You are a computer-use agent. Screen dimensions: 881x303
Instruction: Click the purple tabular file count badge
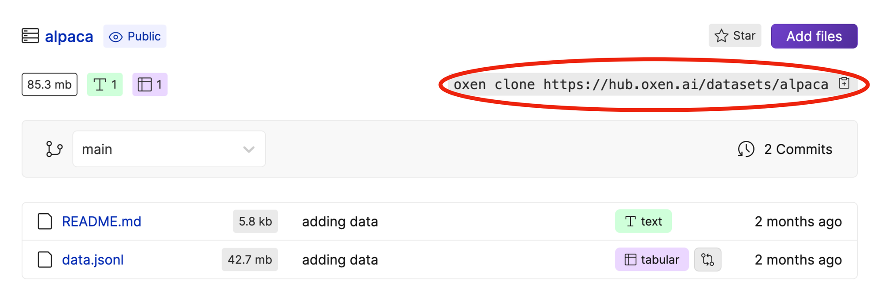click(150, 84)
